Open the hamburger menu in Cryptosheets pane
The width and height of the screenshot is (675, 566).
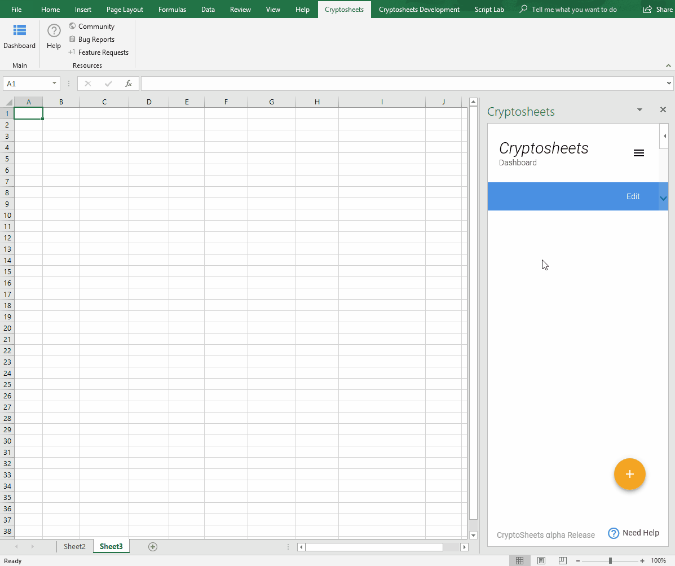[639, 153]
